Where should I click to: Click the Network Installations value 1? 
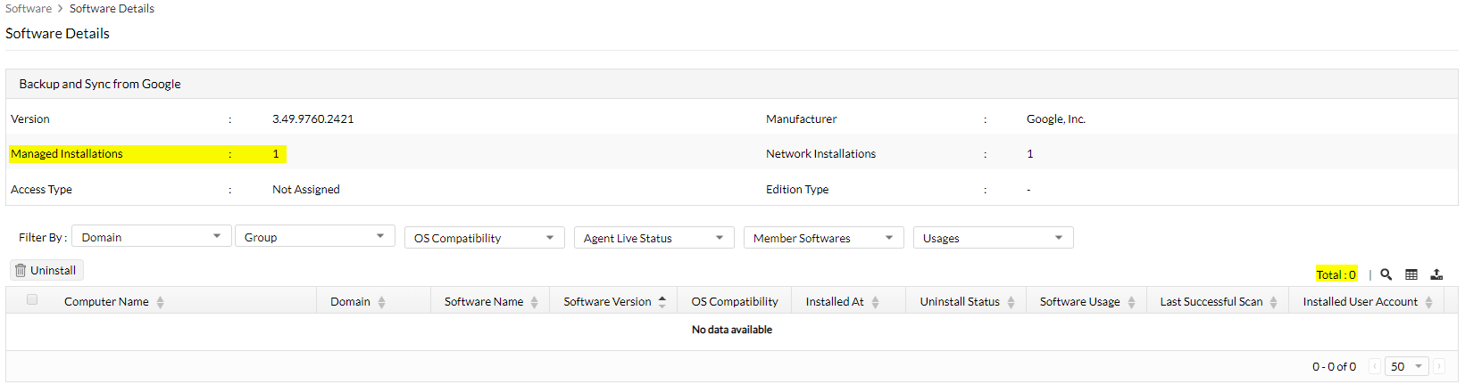tap(1029, 153)
